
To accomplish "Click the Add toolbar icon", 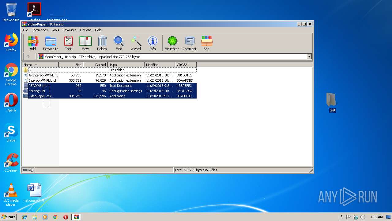I will [33, 43].
